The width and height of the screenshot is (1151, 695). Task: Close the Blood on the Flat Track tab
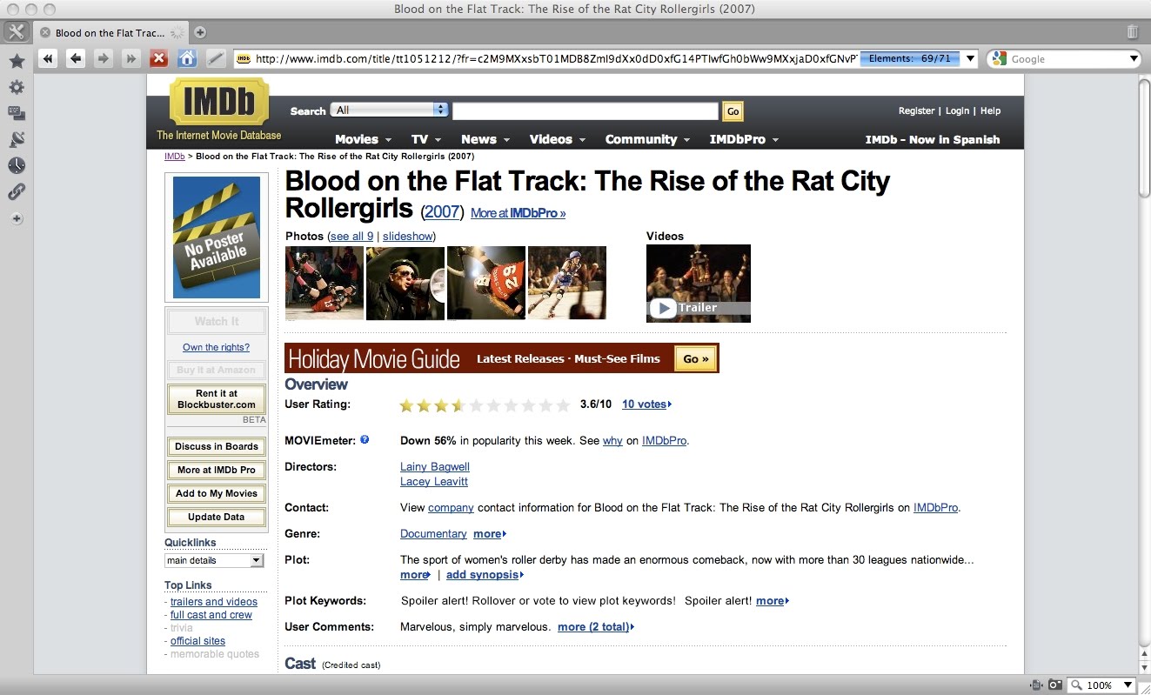pyautogui.click(x=45, y=33)
